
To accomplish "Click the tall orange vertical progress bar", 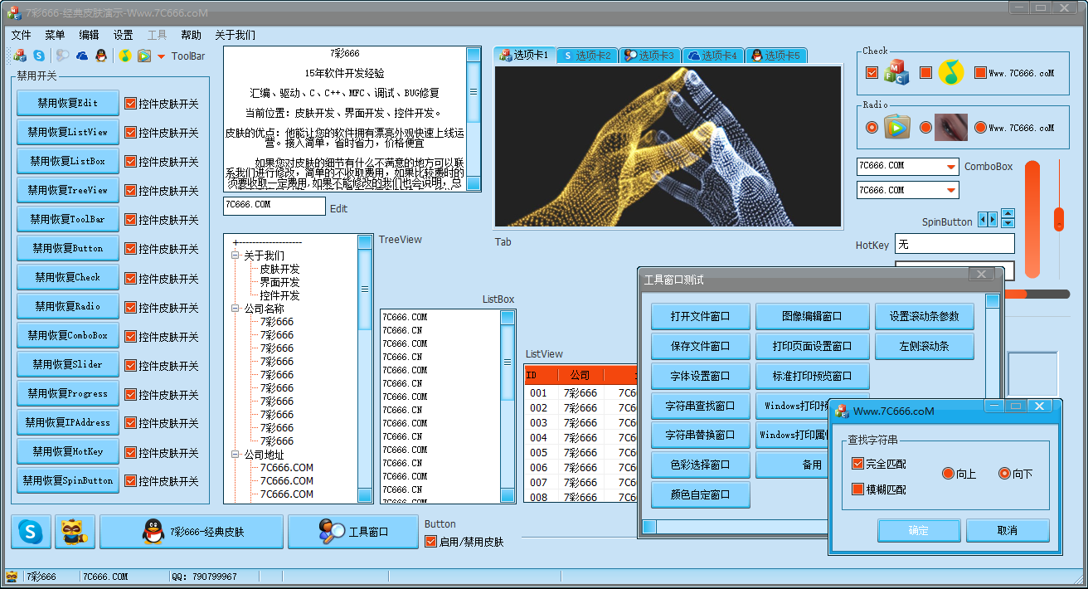I will pos(1032,219).
